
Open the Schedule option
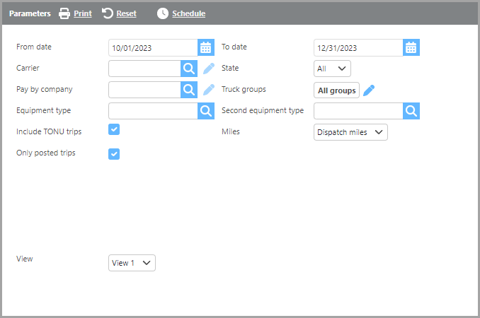[x=181, y=13]
